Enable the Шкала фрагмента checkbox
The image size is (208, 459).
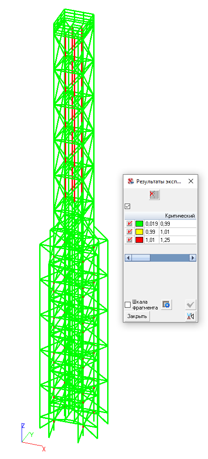[x=127, y=305]
